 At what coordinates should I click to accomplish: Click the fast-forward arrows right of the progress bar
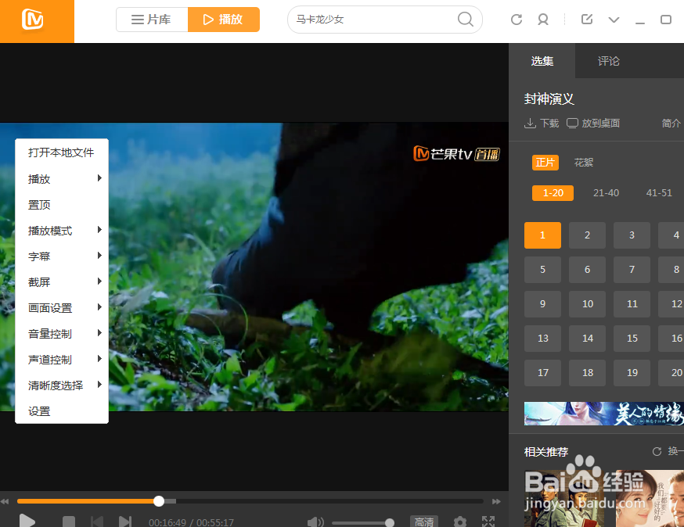click(x=496, y=502)
